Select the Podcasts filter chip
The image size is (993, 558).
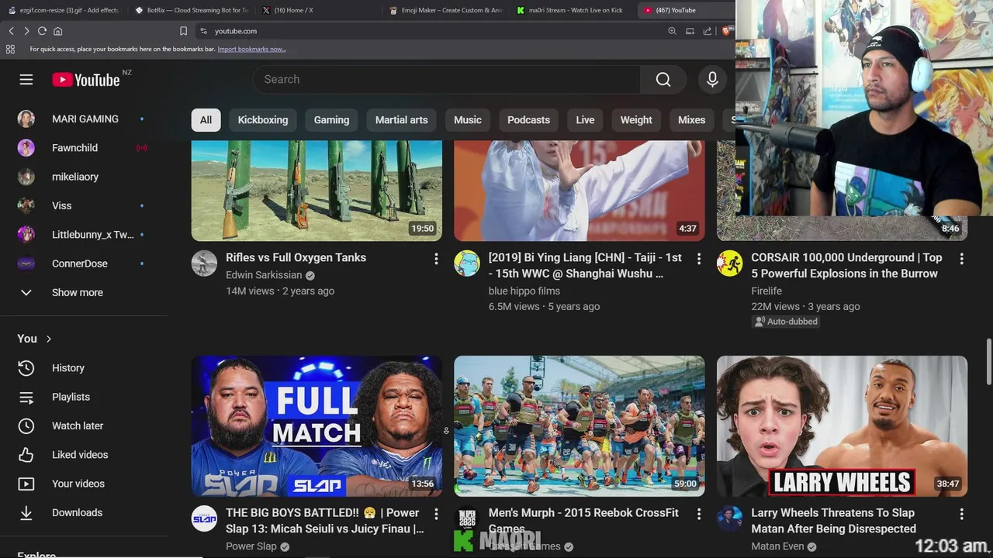pos(528,120)
